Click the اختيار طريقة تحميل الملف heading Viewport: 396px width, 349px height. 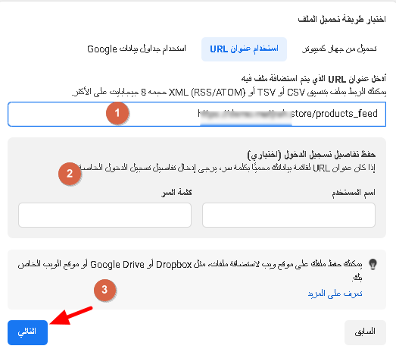point(341,19)
